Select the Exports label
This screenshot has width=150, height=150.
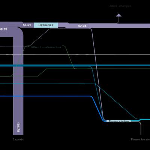coord(18,139)
